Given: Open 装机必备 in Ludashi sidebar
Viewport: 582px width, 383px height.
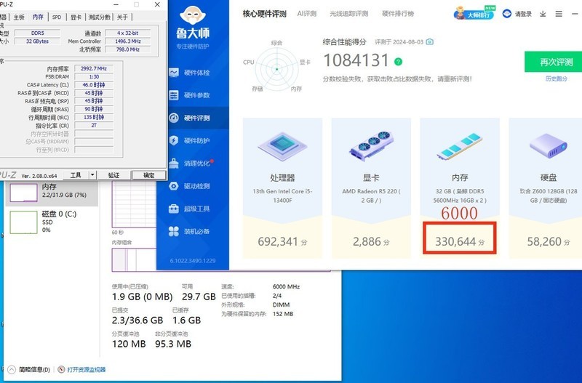Looking at the screenshot, I should point(190,231).
